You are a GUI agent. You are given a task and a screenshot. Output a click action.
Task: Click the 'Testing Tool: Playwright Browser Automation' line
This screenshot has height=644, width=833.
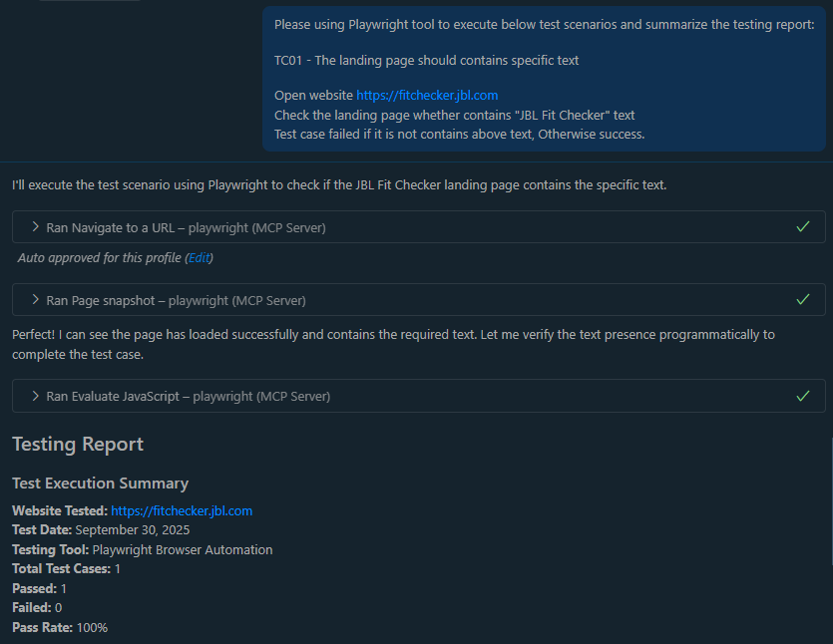tap(142, 550)
